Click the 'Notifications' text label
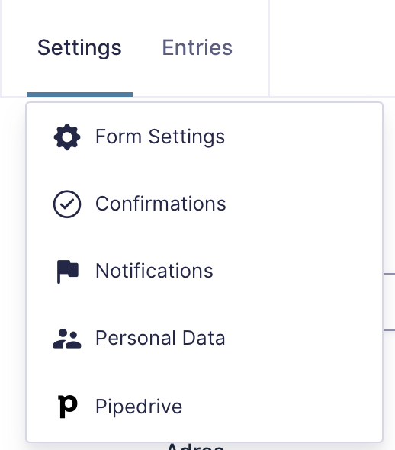Screen dimensions: 395x450 pos(154,272)
